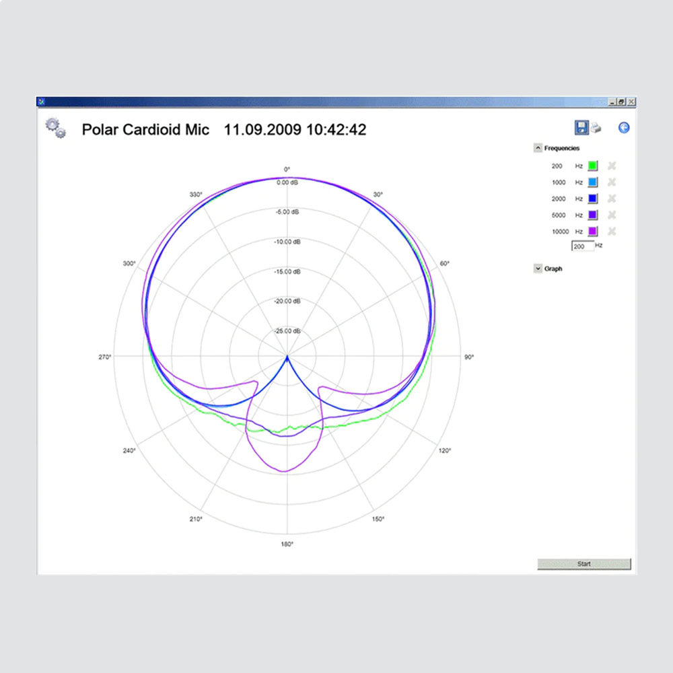Change the light blue 1000 Hz swatch
The height and width of the screenshot is (673, 673).
[x=593, y=182]
